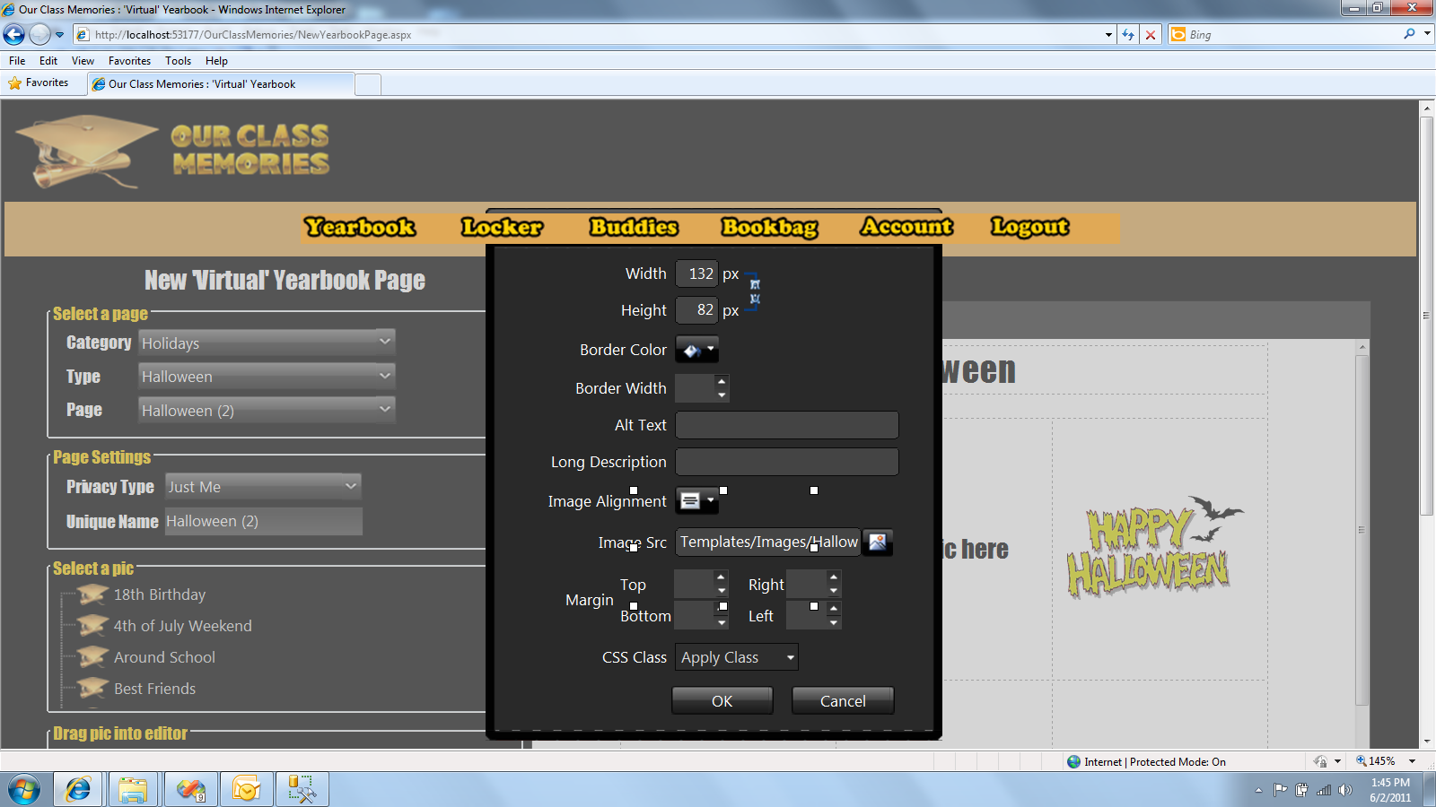Show hidden system tray icons
1436x807 pixels.
[x=1258, y=790]
